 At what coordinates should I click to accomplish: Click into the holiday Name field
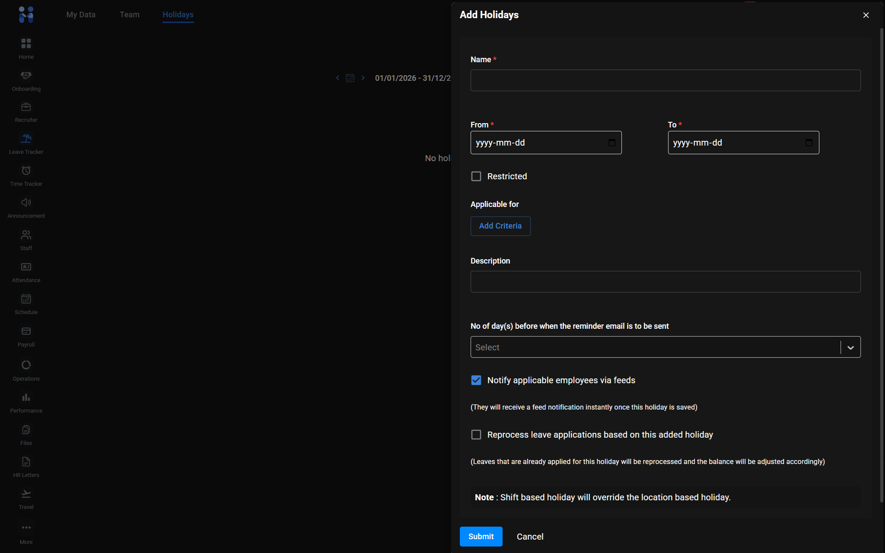(x=665, y=80)
